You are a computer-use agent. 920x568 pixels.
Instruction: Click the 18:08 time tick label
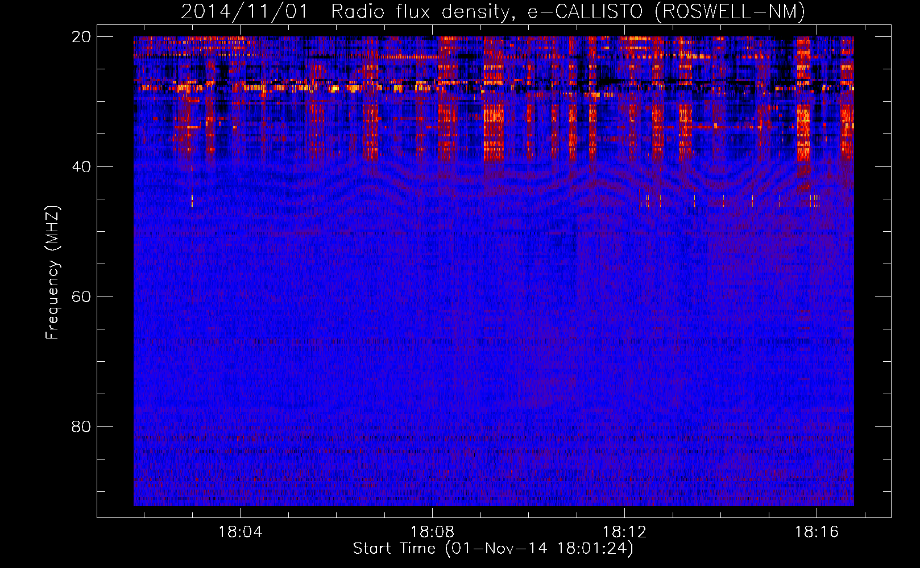[x=432, y=532]
